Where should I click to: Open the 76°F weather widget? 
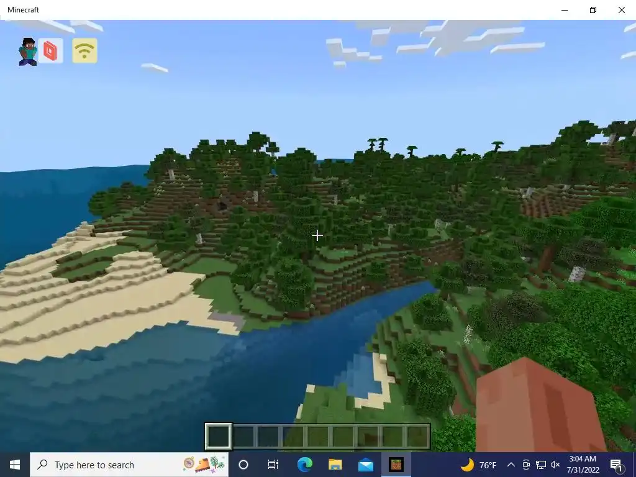[x=478, y=465]
